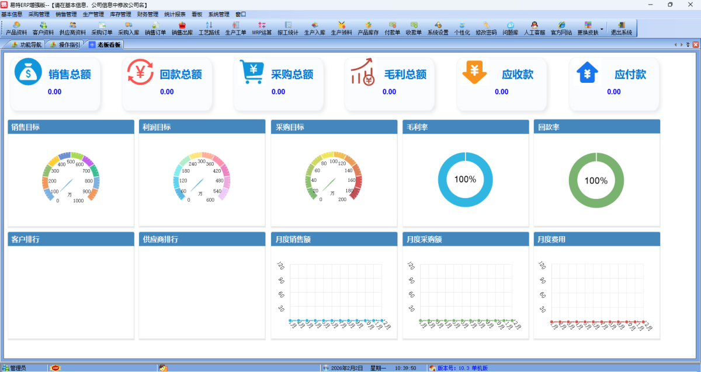Open the 产品库存 toolbar icon
The image size is (701, 372).
[368, 28]
